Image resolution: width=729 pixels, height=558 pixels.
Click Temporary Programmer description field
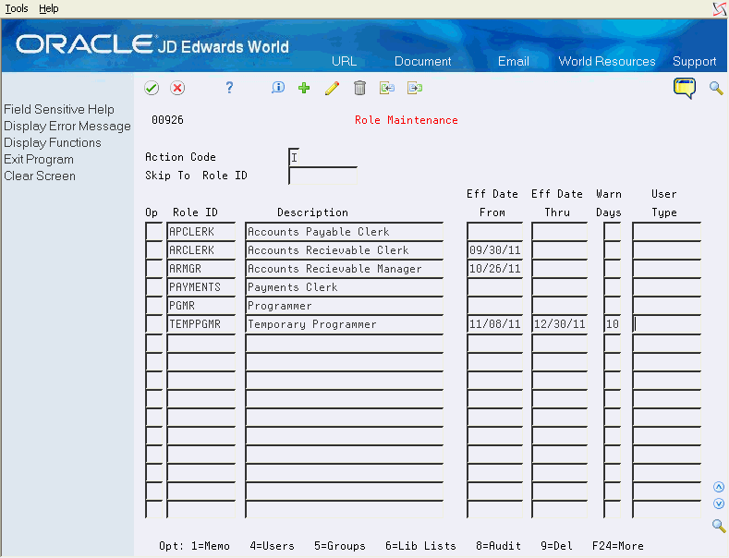344,324
